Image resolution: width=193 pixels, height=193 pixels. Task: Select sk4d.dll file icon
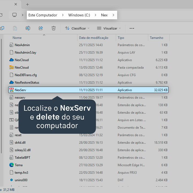coord(11,143)
